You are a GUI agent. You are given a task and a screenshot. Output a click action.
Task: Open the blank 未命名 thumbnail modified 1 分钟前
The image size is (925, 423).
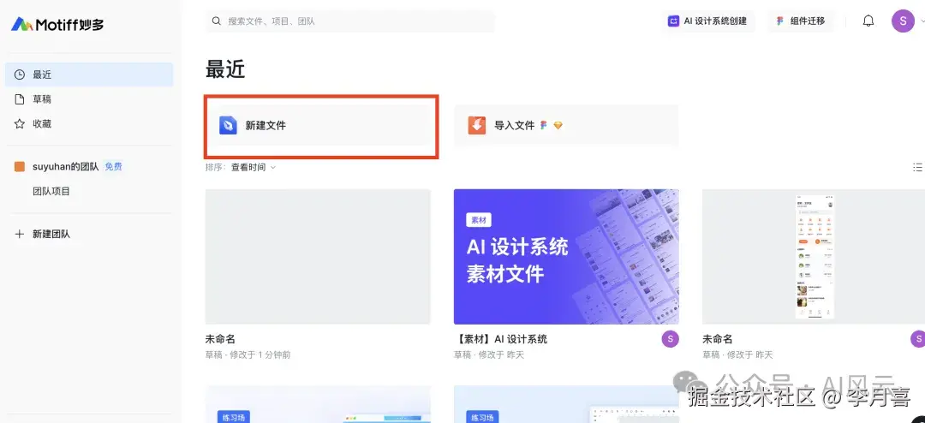pyautogui.click(x=318, y=257)
